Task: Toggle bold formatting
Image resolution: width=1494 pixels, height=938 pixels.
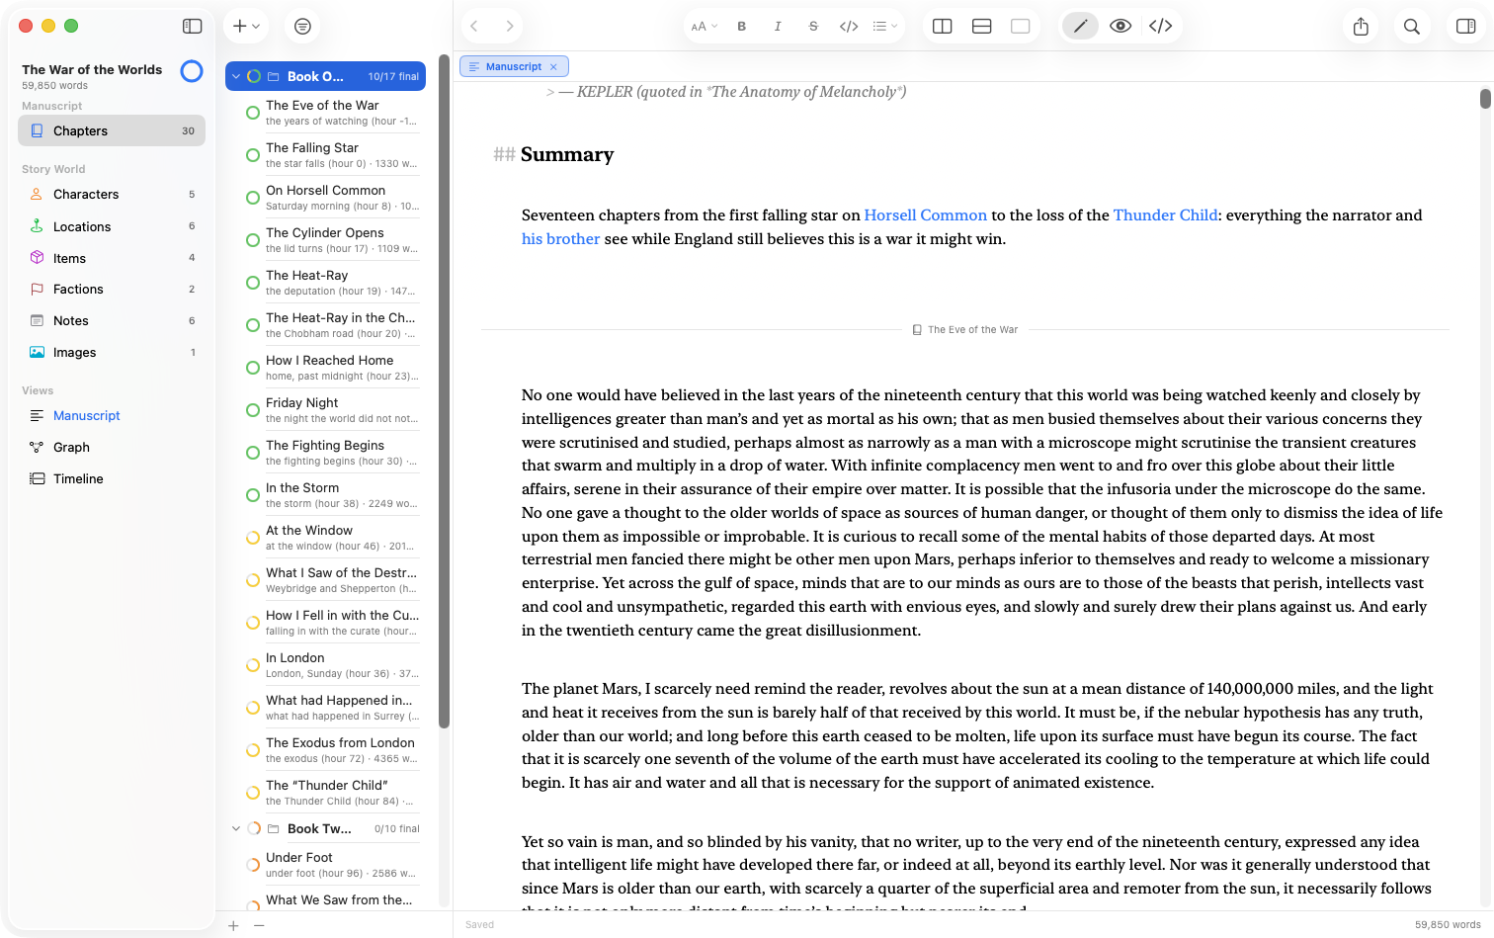Action: (742, 27)
